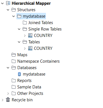Click the Tables open folder icon
The width and height of the screenshot is (103, 108).
[25, 42]
